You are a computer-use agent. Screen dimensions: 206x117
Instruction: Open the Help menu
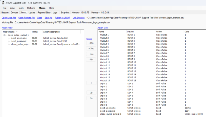(x=51, y=8)
